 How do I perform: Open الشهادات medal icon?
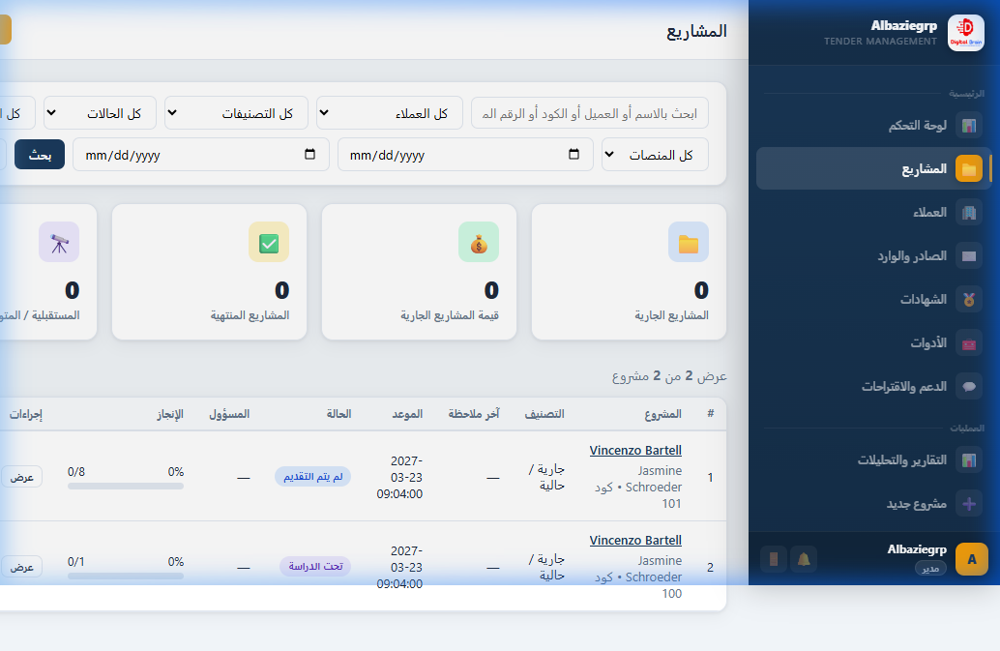pos(969,299)
